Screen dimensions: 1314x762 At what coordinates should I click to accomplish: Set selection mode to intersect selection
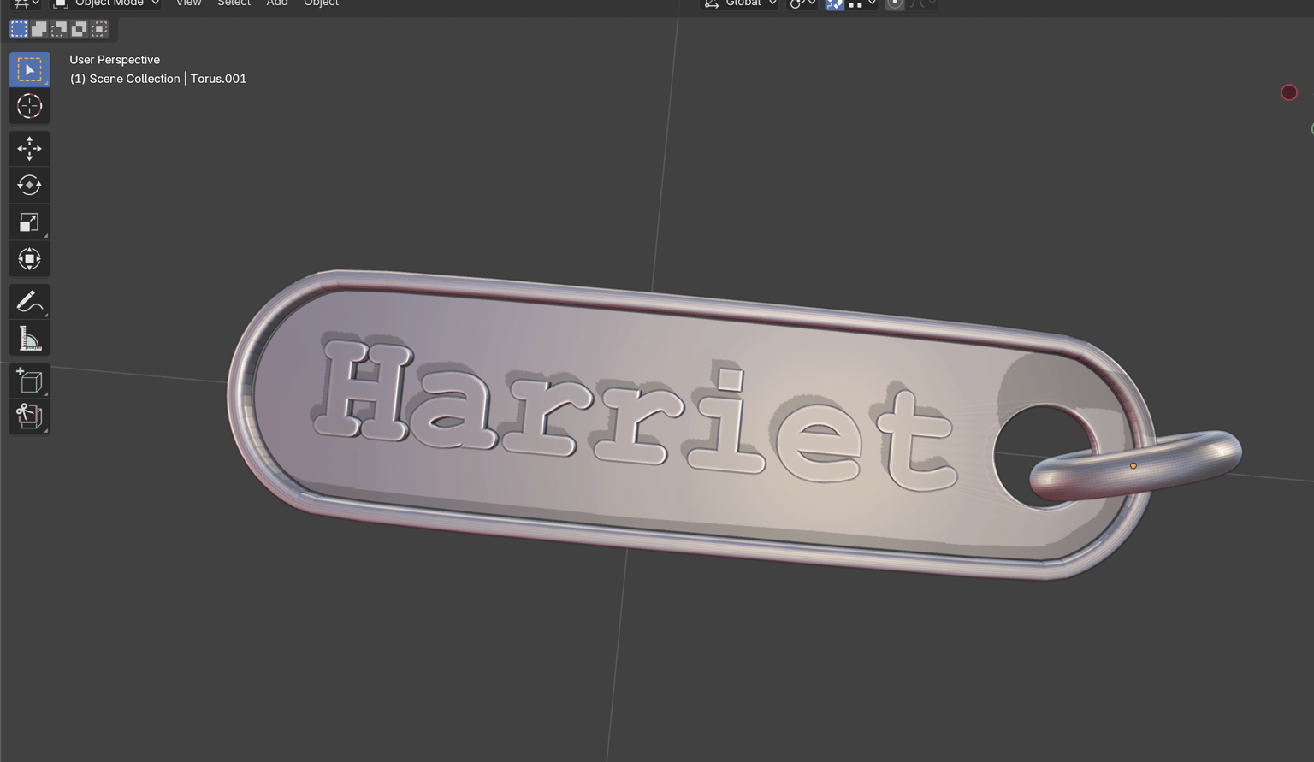[99, 29]
